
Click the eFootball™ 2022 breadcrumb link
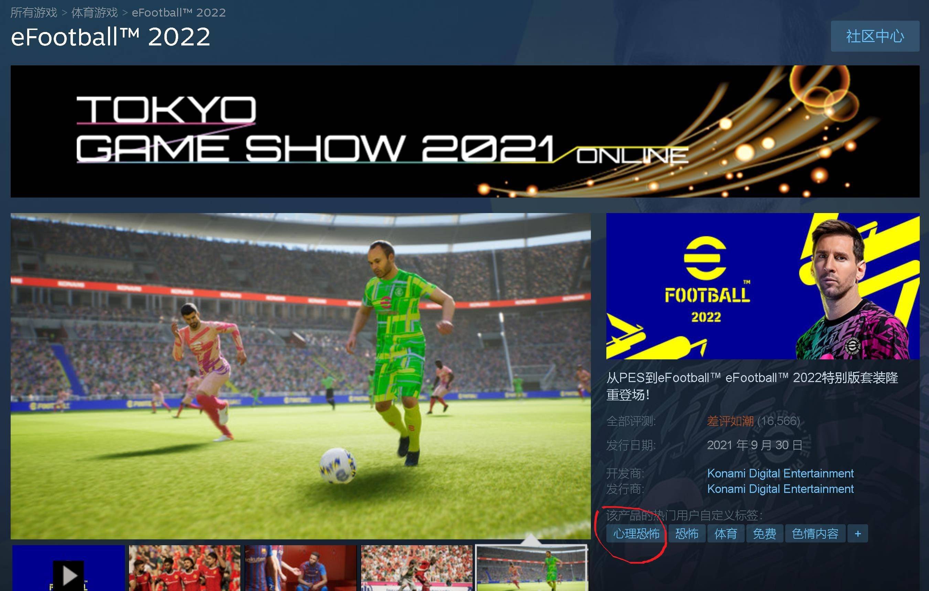pyautogui.click(x=179, y=12)
